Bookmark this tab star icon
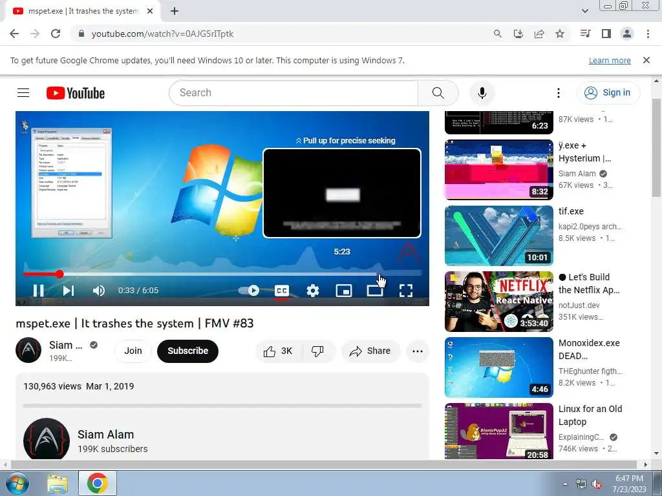Viewport: 662px width, 496px height. tap(560, 34)
